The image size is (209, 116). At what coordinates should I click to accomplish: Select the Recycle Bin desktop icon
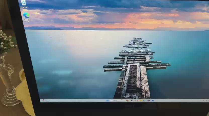tap(24, 3)
